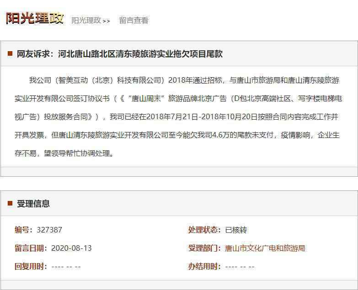Select the empty 办结用时 dashes value
This screenshot has height=290, width=358.
coord(240,266)
